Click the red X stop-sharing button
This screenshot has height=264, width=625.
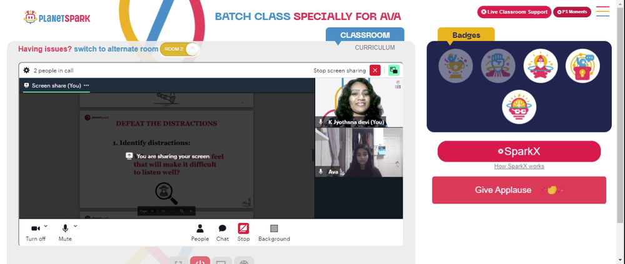374,70
